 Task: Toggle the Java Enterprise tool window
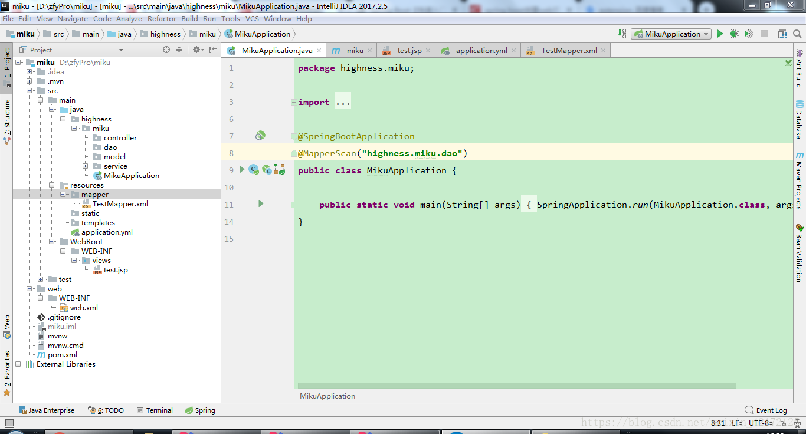[x=46, y=410]
